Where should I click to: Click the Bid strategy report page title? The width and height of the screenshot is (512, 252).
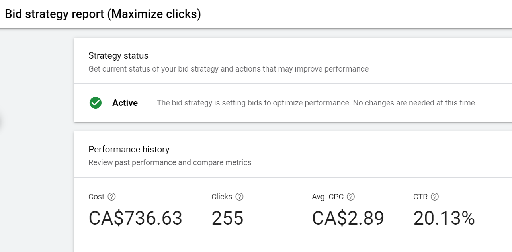click(103, 14)
